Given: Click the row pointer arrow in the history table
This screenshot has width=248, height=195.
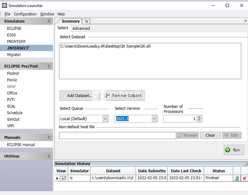Looking at the screenshot, I should 57,178.
